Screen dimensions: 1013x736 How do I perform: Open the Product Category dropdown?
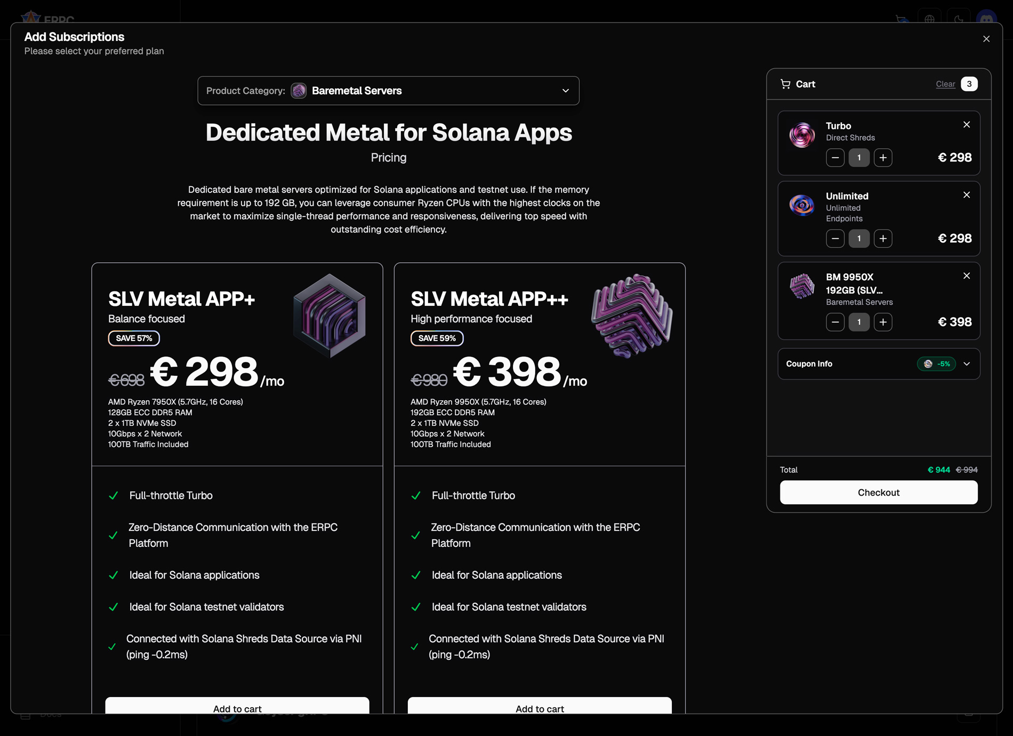point(565,91)
